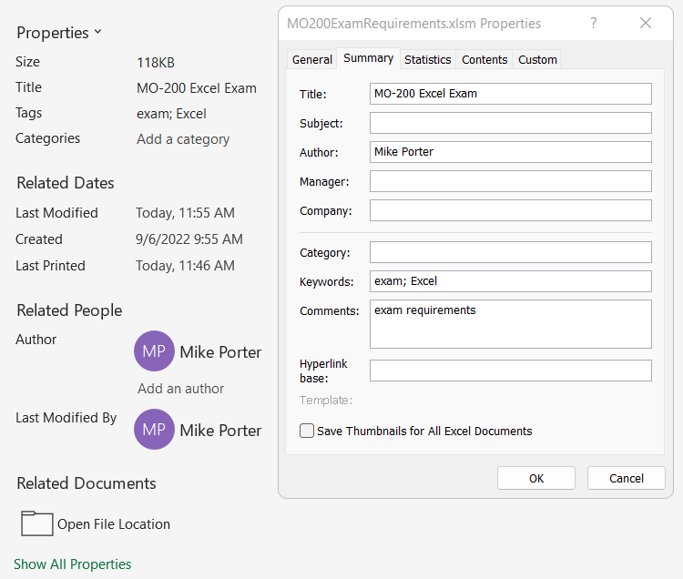Open the Contents tab
The image size is (683, 579).
(x=484, y=60)
